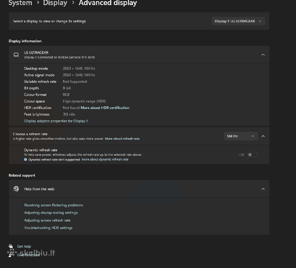
Task: Collapse the Choose a refresh rate section
Action: 263,136
